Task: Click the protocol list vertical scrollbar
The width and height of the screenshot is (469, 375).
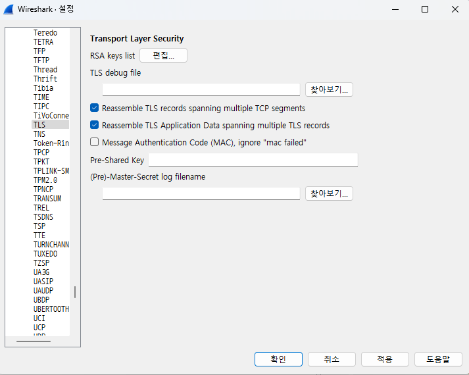Action: tap(75, 292)
